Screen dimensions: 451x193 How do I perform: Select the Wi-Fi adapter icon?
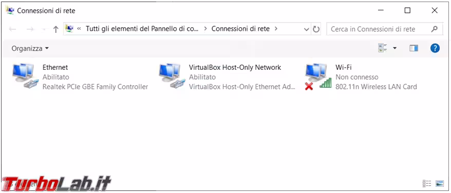click(318, 77)
